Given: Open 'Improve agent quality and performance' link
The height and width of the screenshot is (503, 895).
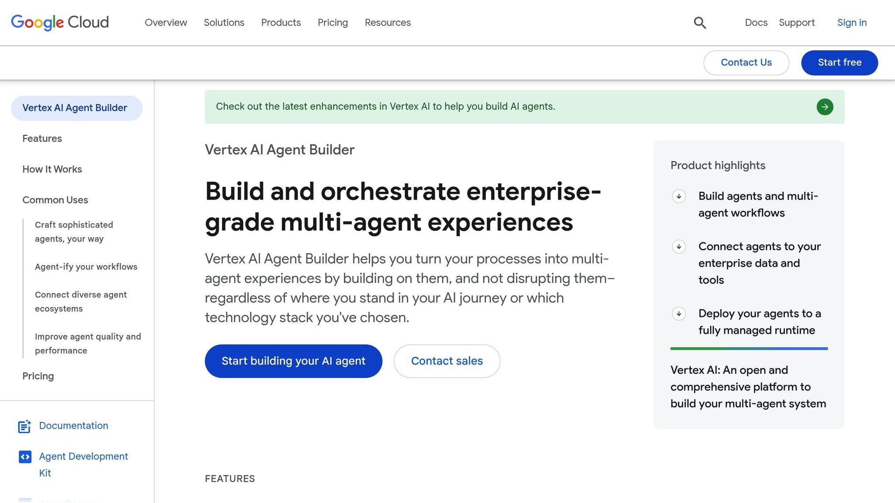Looking at the screenshot, I should pos(88,344).
